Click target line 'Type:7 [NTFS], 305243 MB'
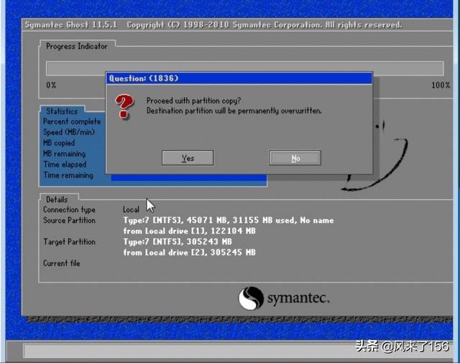The image size is (460, 363). [x=178, y=242]
